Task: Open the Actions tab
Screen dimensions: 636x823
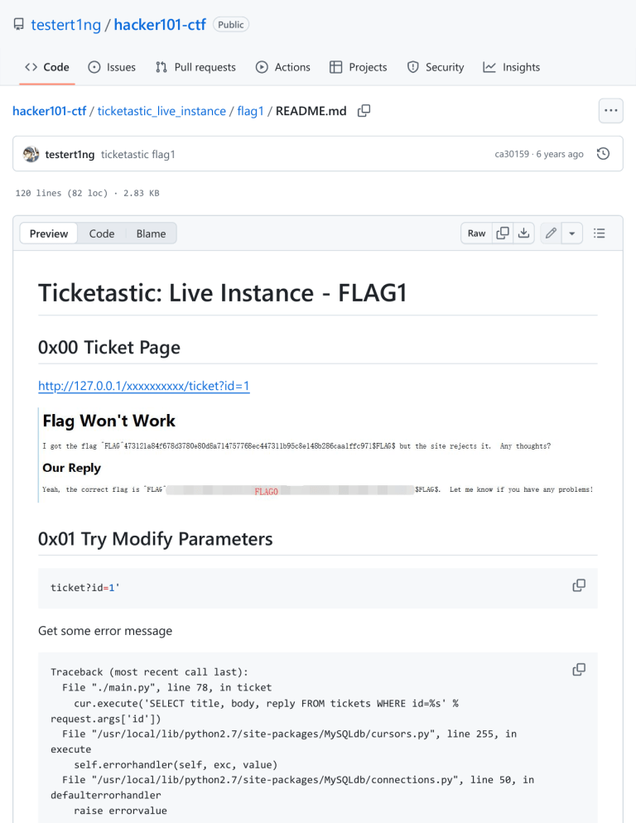Action: (x=283, y=67)
